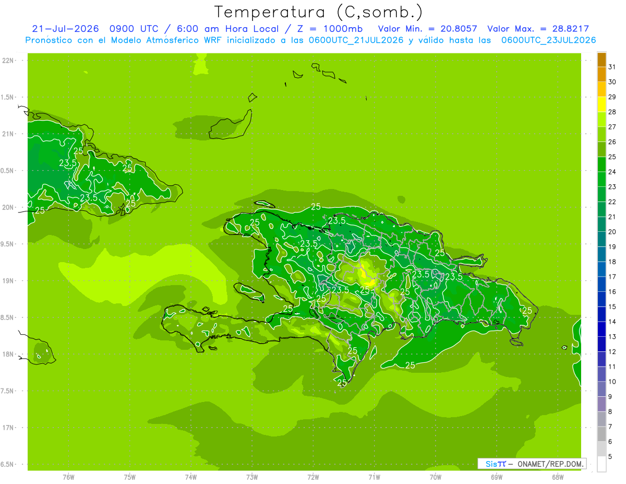
Task: Click the legend value "28"
Action: [612, 112]
